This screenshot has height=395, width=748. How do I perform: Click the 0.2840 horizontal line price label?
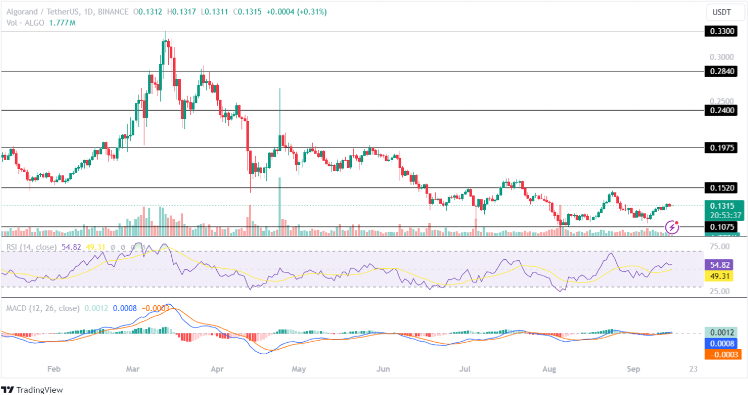[x=721, y=71]
